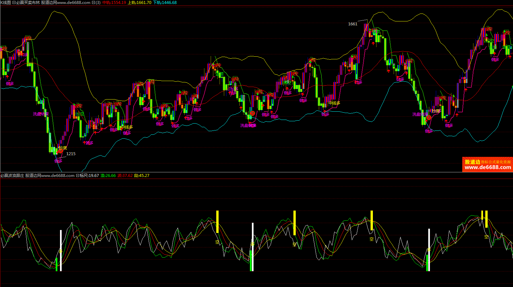Screen dimensions: 513x287
Task: Select the yellow 抄底 signal near the 1215 low
Action: [x=63, y=148]
